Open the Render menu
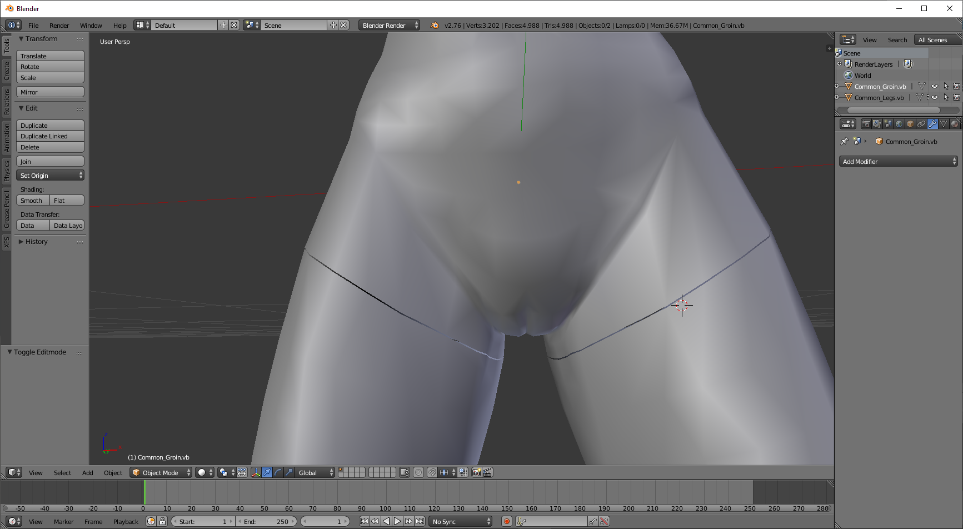 [59, 25]
